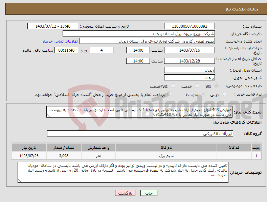Click the طبقه بندی موضوعی label
This screenshot has width=267, height=202.
click(x=244, y=86)
